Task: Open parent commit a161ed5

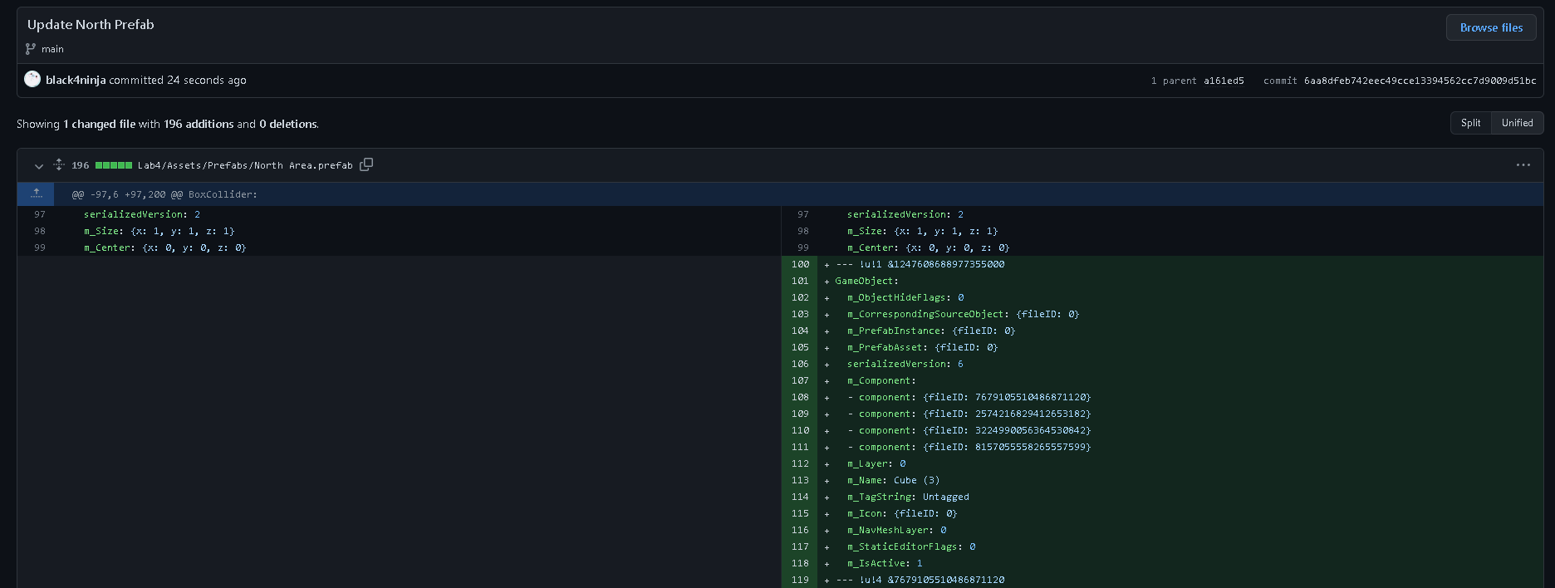Action: point(1224,81)
